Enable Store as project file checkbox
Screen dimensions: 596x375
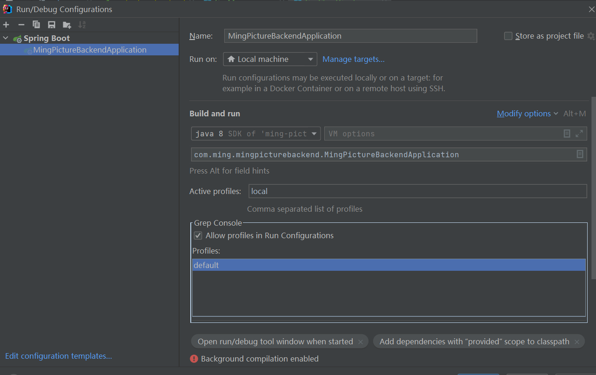point(508,36)
